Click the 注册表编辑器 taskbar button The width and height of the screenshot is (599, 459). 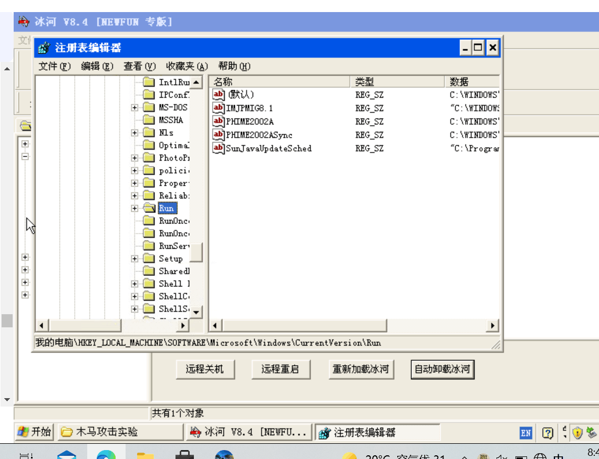(377, 433)
